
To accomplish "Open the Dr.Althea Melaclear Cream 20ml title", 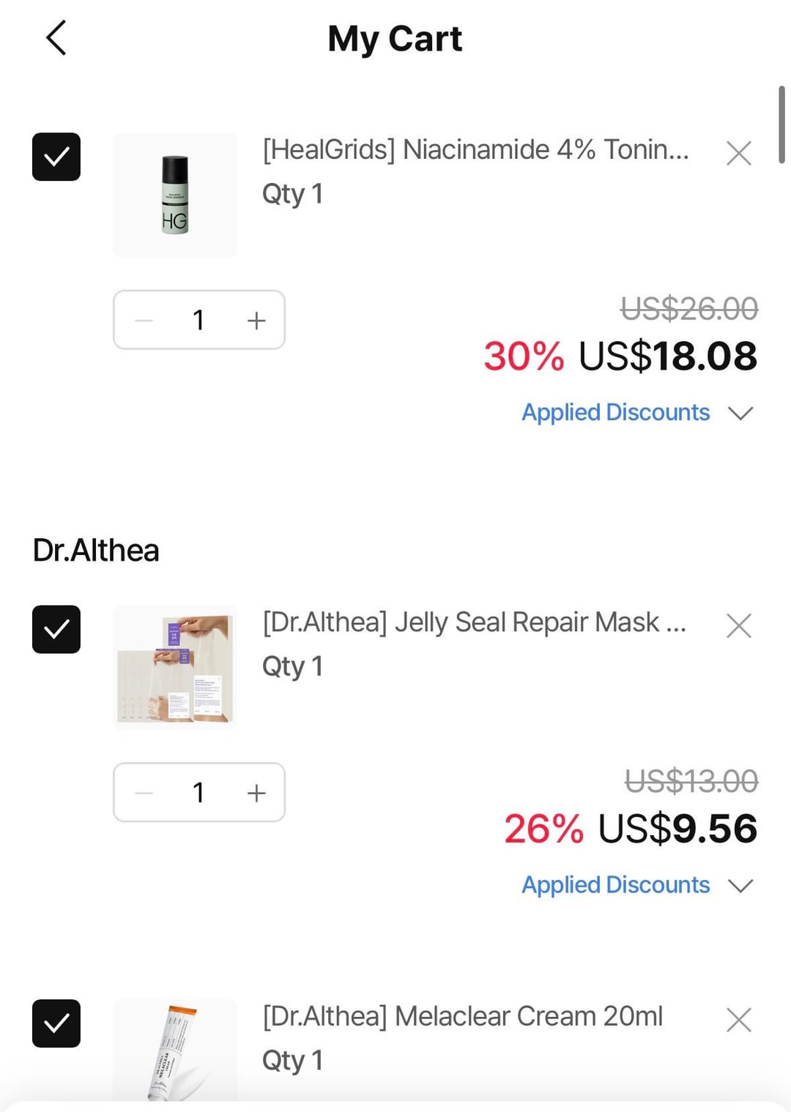I will pyautogui.click(x=462, y=1016).
